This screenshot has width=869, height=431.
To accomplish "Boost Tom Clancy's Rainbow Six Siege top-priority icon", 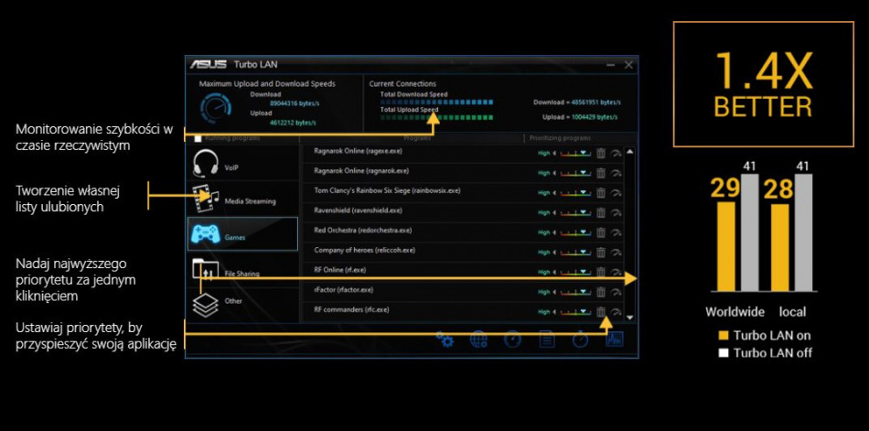I will [x=617, y=192].
